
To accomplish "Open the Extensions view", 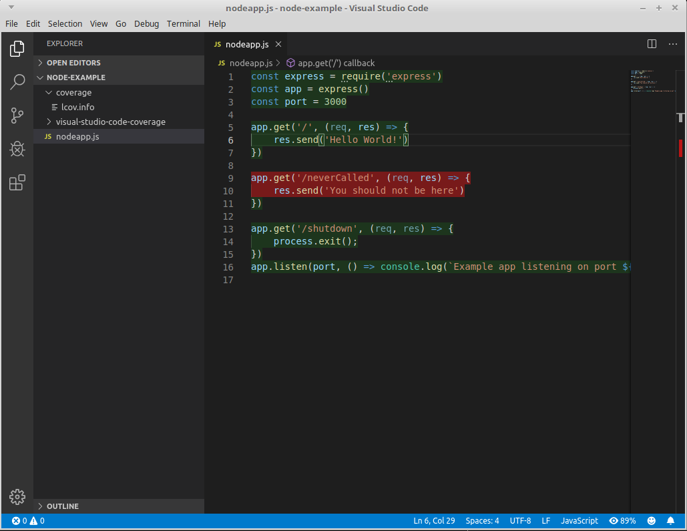I will click(17, 182).
